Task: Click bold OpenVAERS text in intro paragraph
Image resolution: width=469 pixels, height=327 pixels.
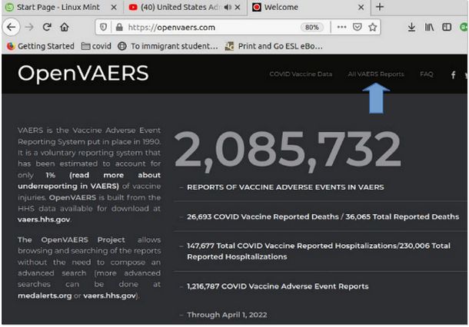Action: pyautogui.click(x=73, y=197)
